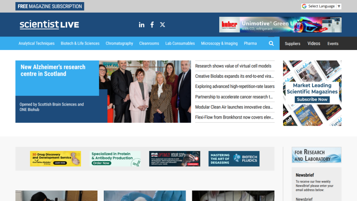This screenshot has width=357, height=201.
Task: Click Specialized in Protein & Antibody Production ad
Action: pos(115,159)
